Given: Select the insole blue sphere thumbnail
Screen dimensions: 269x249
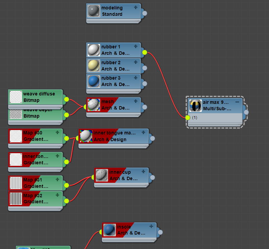Looking at the screenshot, I should (x=109, y=230).
